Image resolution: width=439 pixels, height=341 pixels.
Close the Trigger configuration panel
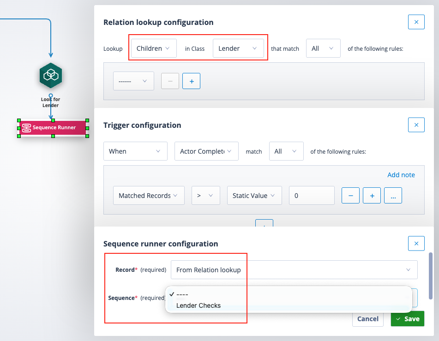pyautogui.click(x=416, y=125)
